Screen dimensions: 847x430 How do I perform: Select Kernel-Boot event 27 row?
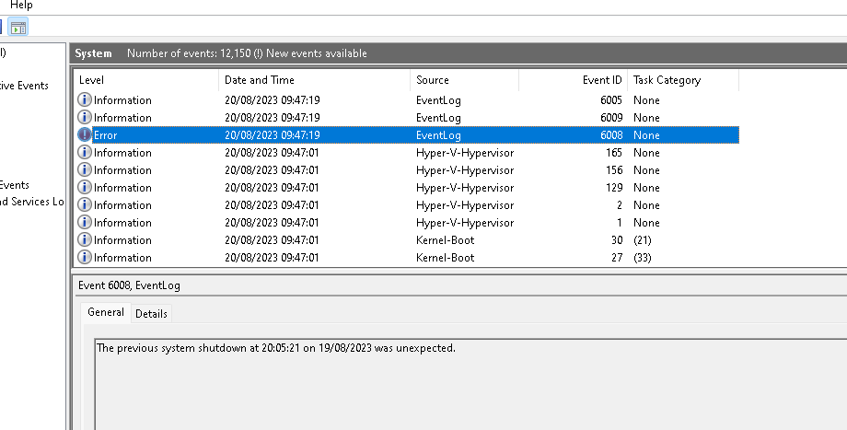406,257
